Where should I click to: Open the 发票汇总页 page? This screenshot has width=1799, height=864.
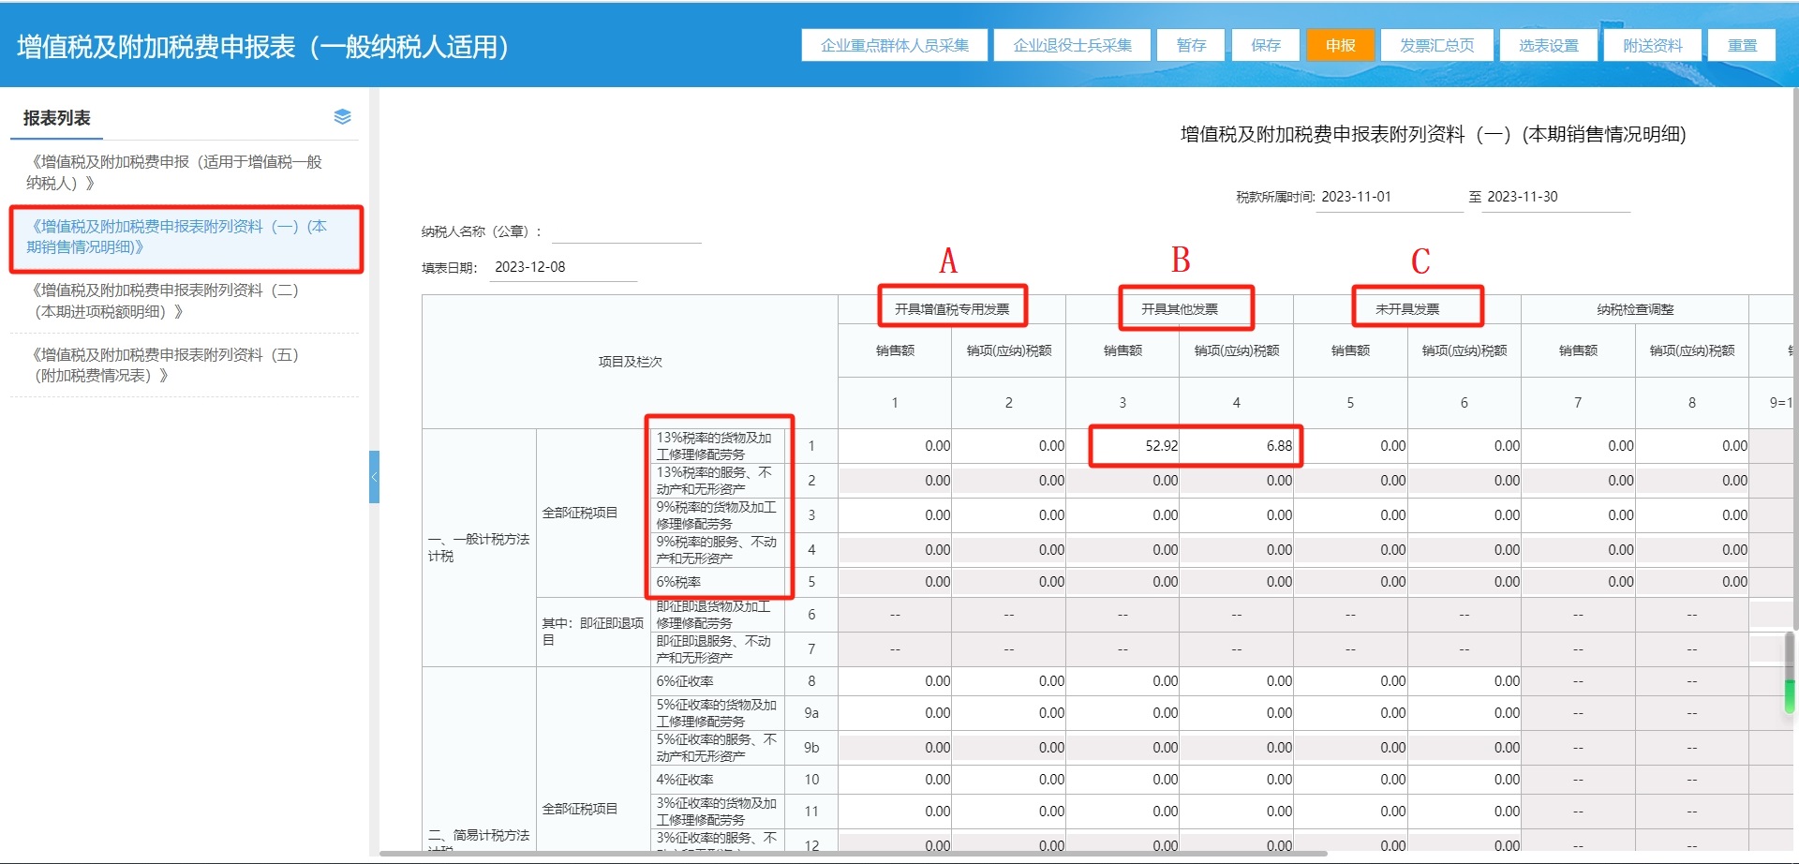point(1436,45)
